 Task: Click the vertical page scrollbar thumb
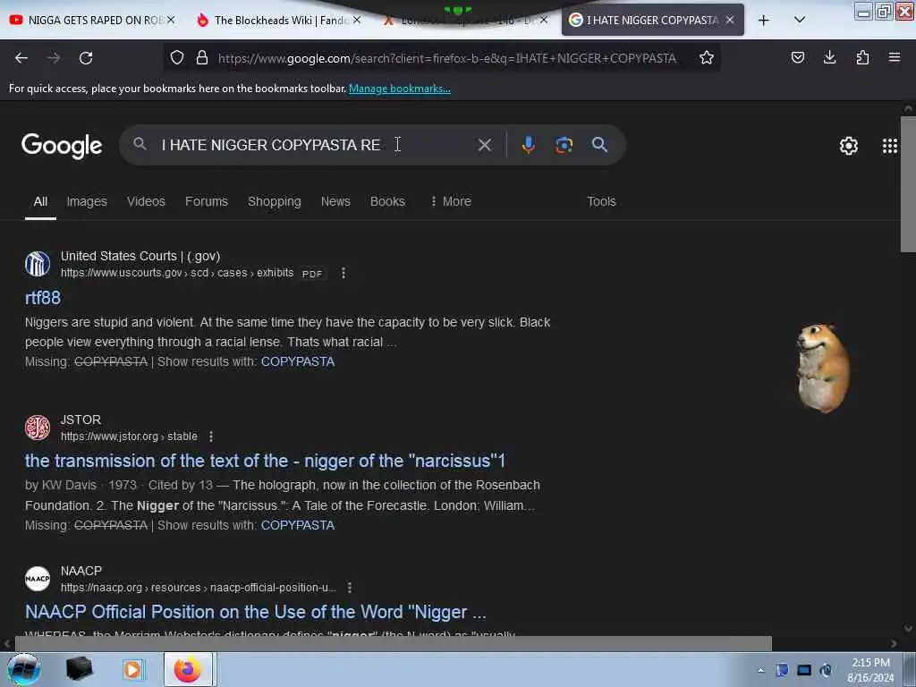908,184
